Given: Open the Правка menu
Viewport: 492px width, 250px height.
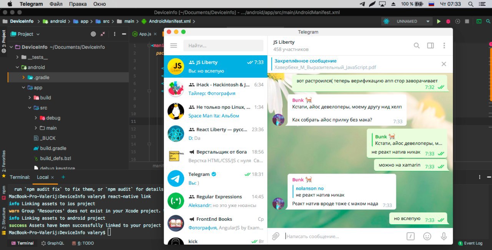Looking at the screenshot, I should (78, 4).
